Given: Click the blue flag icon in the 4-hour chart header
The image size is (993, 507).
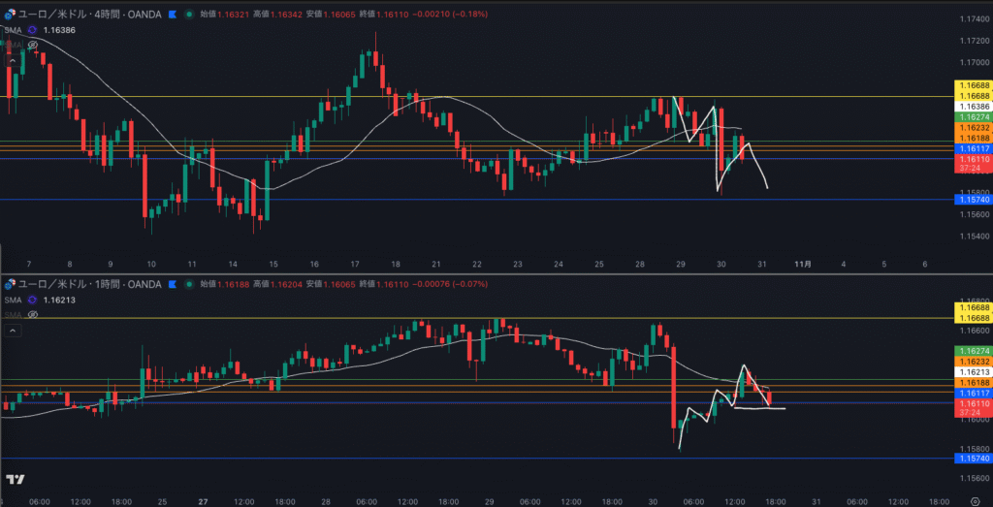Looking at the screenshot, I should pyautogui.click(x=172, y=15).
